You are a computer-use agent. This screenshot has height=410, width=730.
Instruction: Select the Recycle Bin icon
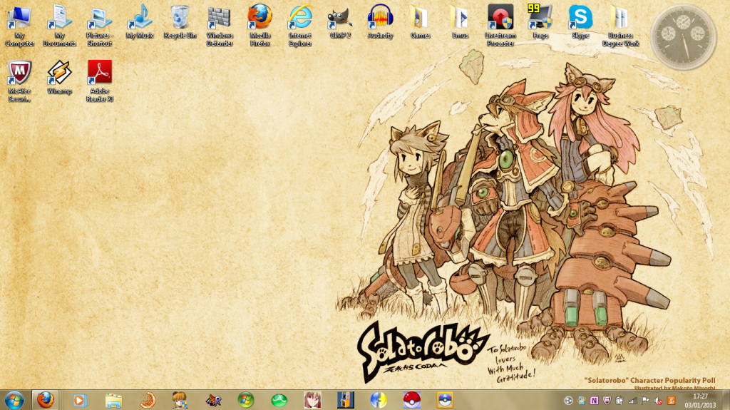(x=180, y=22)
